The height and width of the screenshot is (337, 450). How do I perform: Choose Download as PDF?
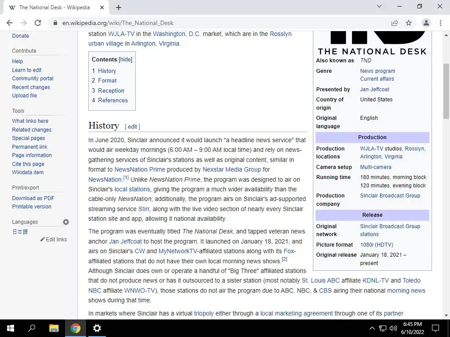pos(33,198)
